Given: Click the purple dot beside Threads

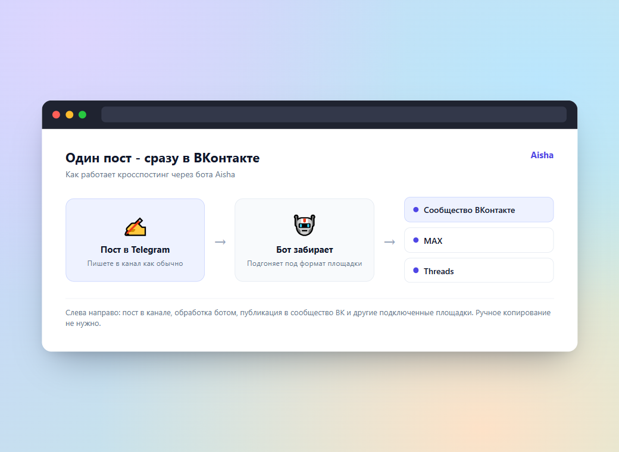Looking at the screenshot, I should [415, 271].
